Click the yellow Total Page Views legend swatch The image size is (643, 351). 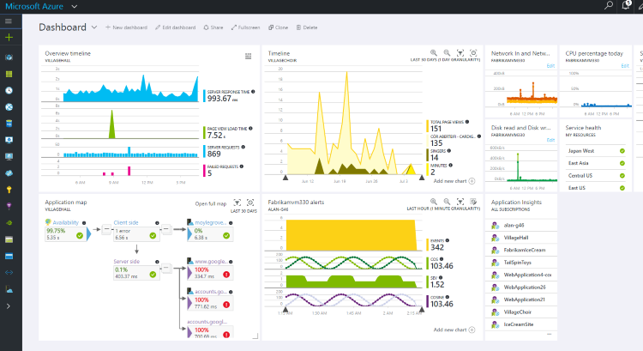point(427,126)
